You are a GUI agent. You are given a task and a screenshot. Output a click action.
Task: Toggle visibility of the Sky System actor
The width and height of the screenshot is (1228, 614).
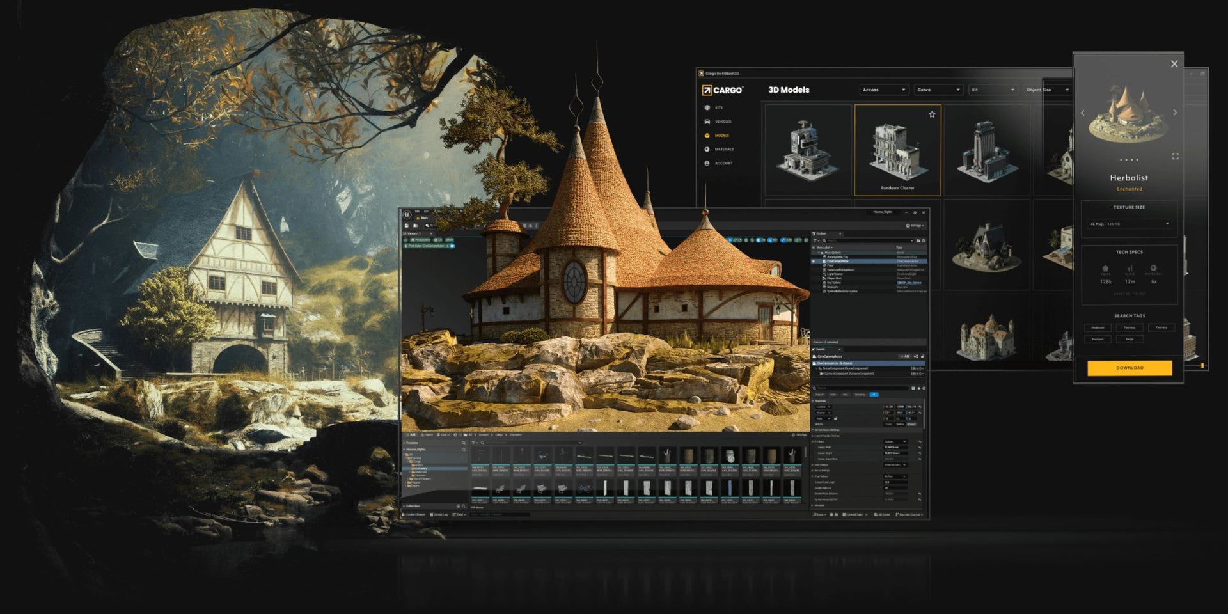pos(814,283)
